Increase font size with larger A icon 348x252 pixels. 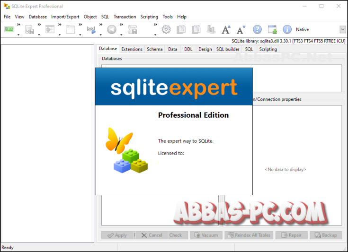(226, 29)
